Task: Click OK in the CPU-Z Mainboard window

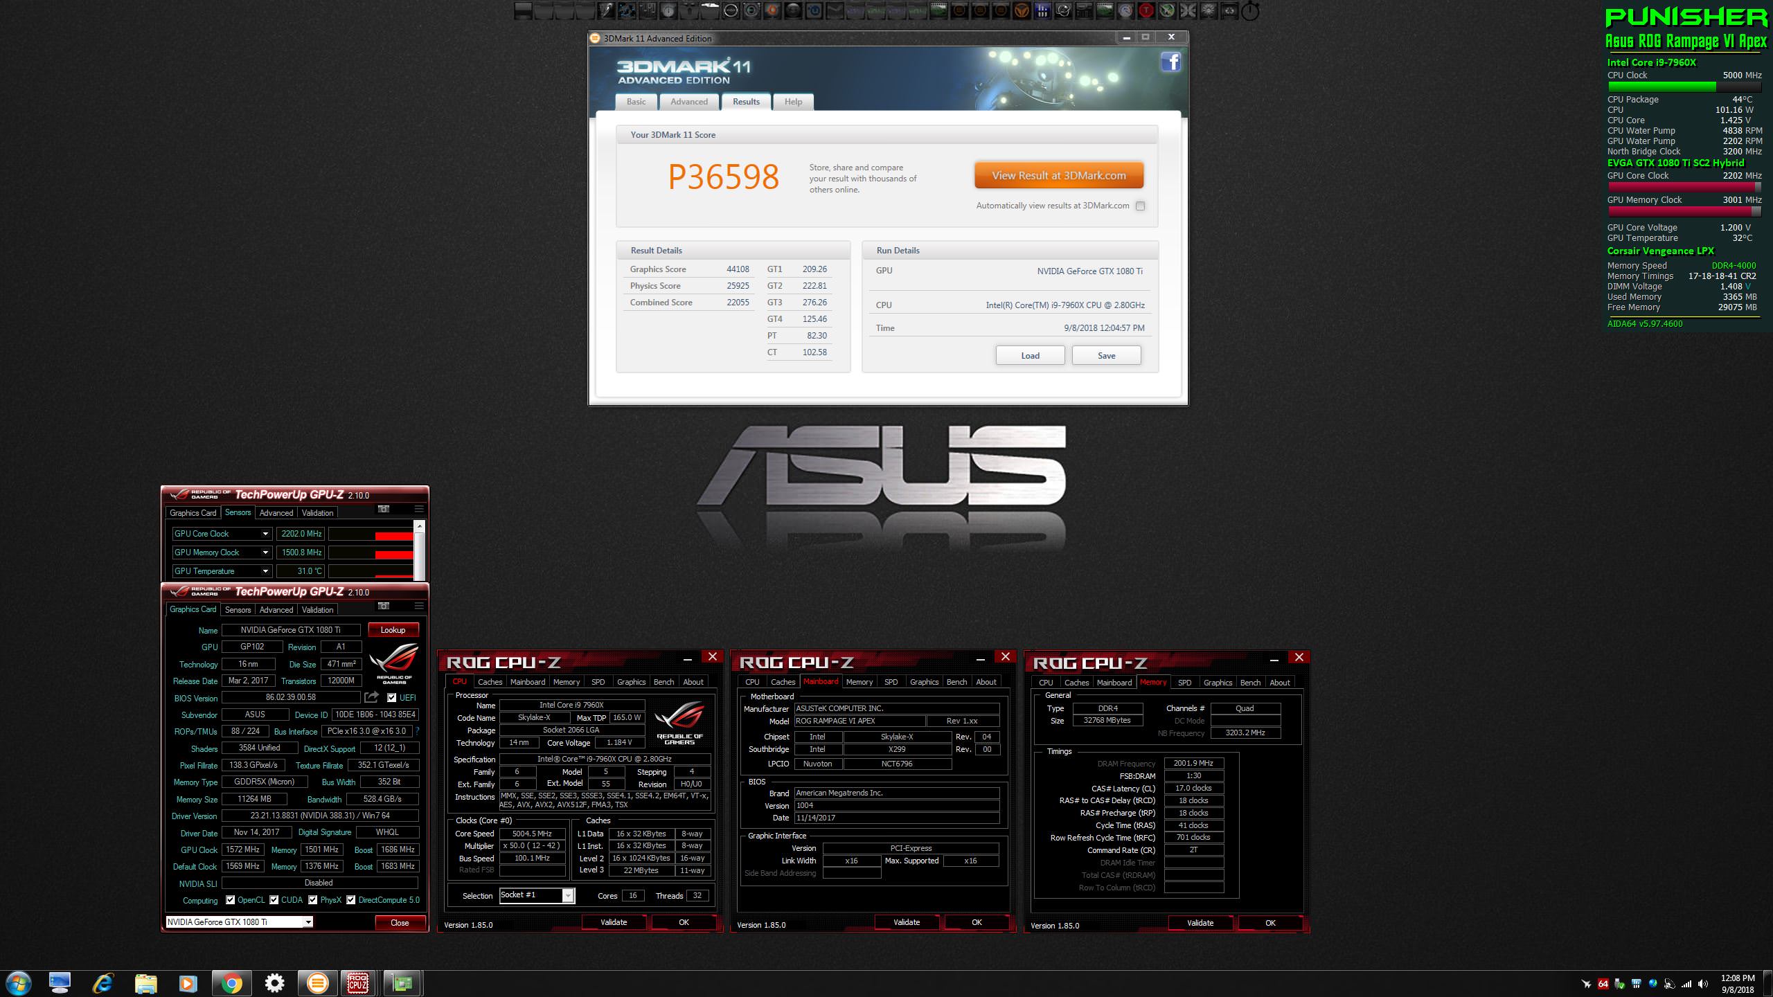Action: [977, 922]
